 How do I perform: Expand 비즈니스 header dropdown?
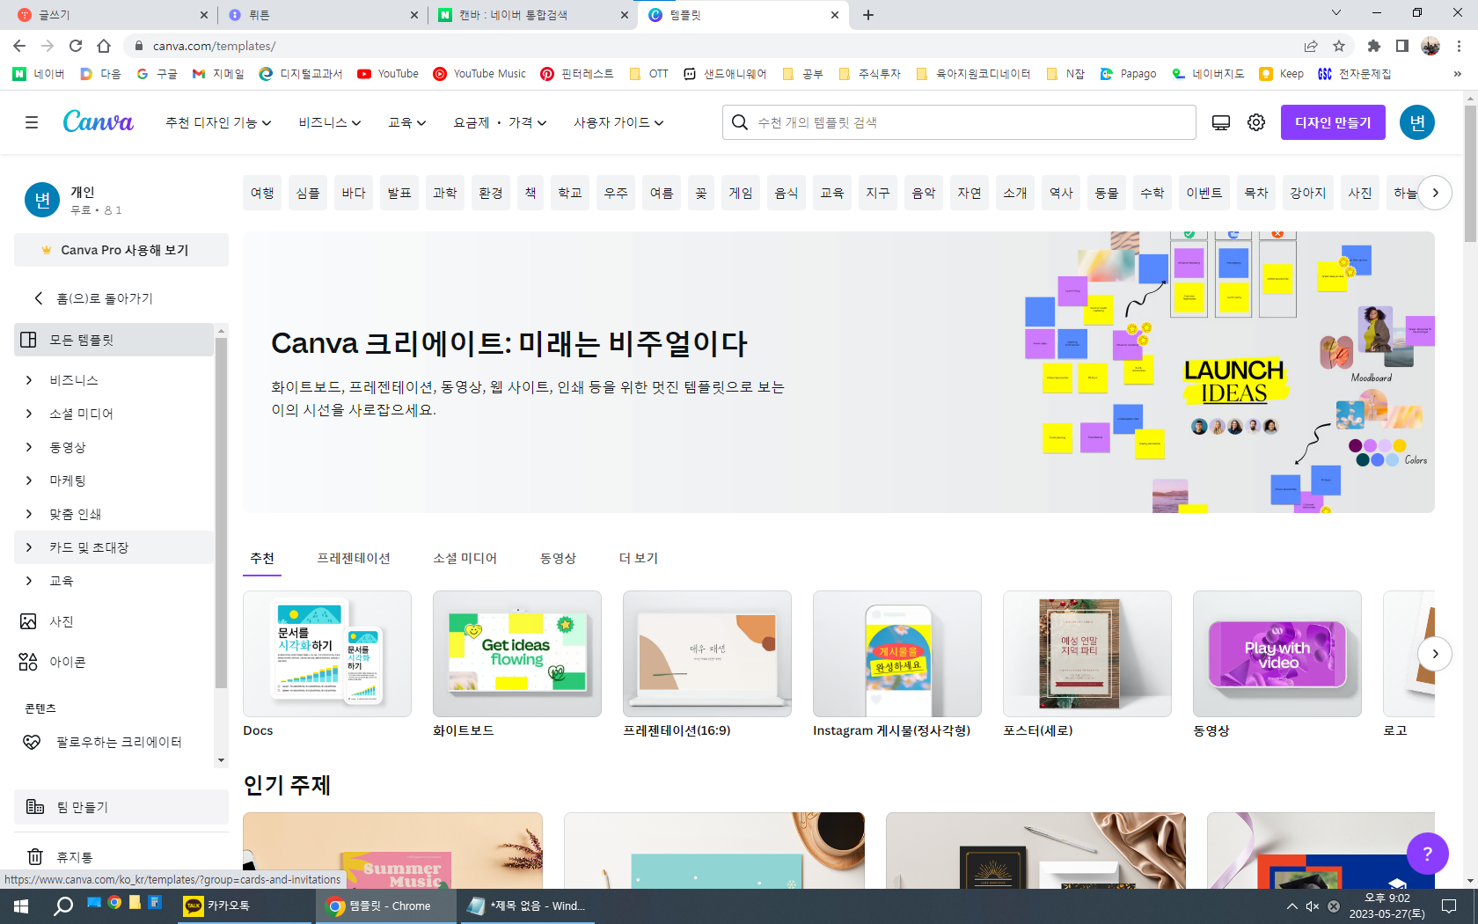tap(330, 122)
